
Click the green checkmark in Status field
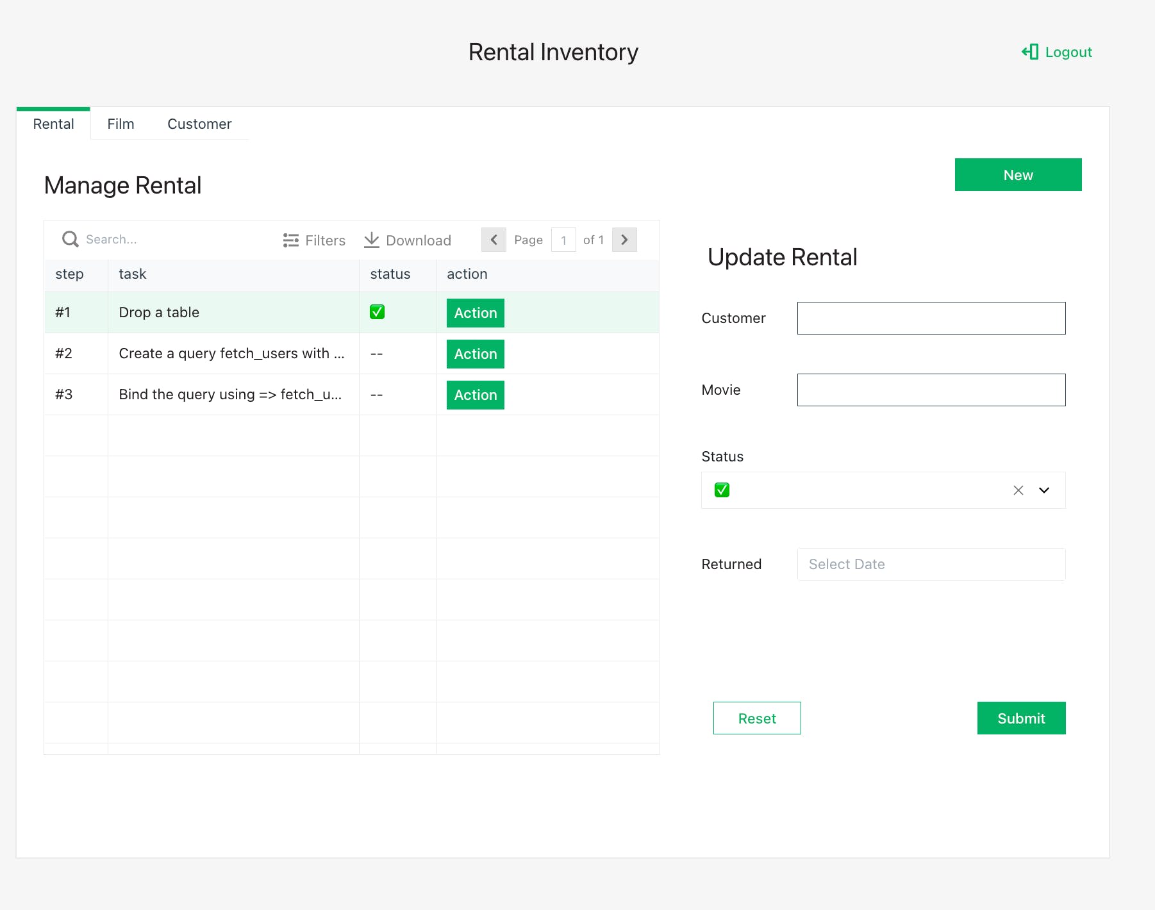coord(722,490)
